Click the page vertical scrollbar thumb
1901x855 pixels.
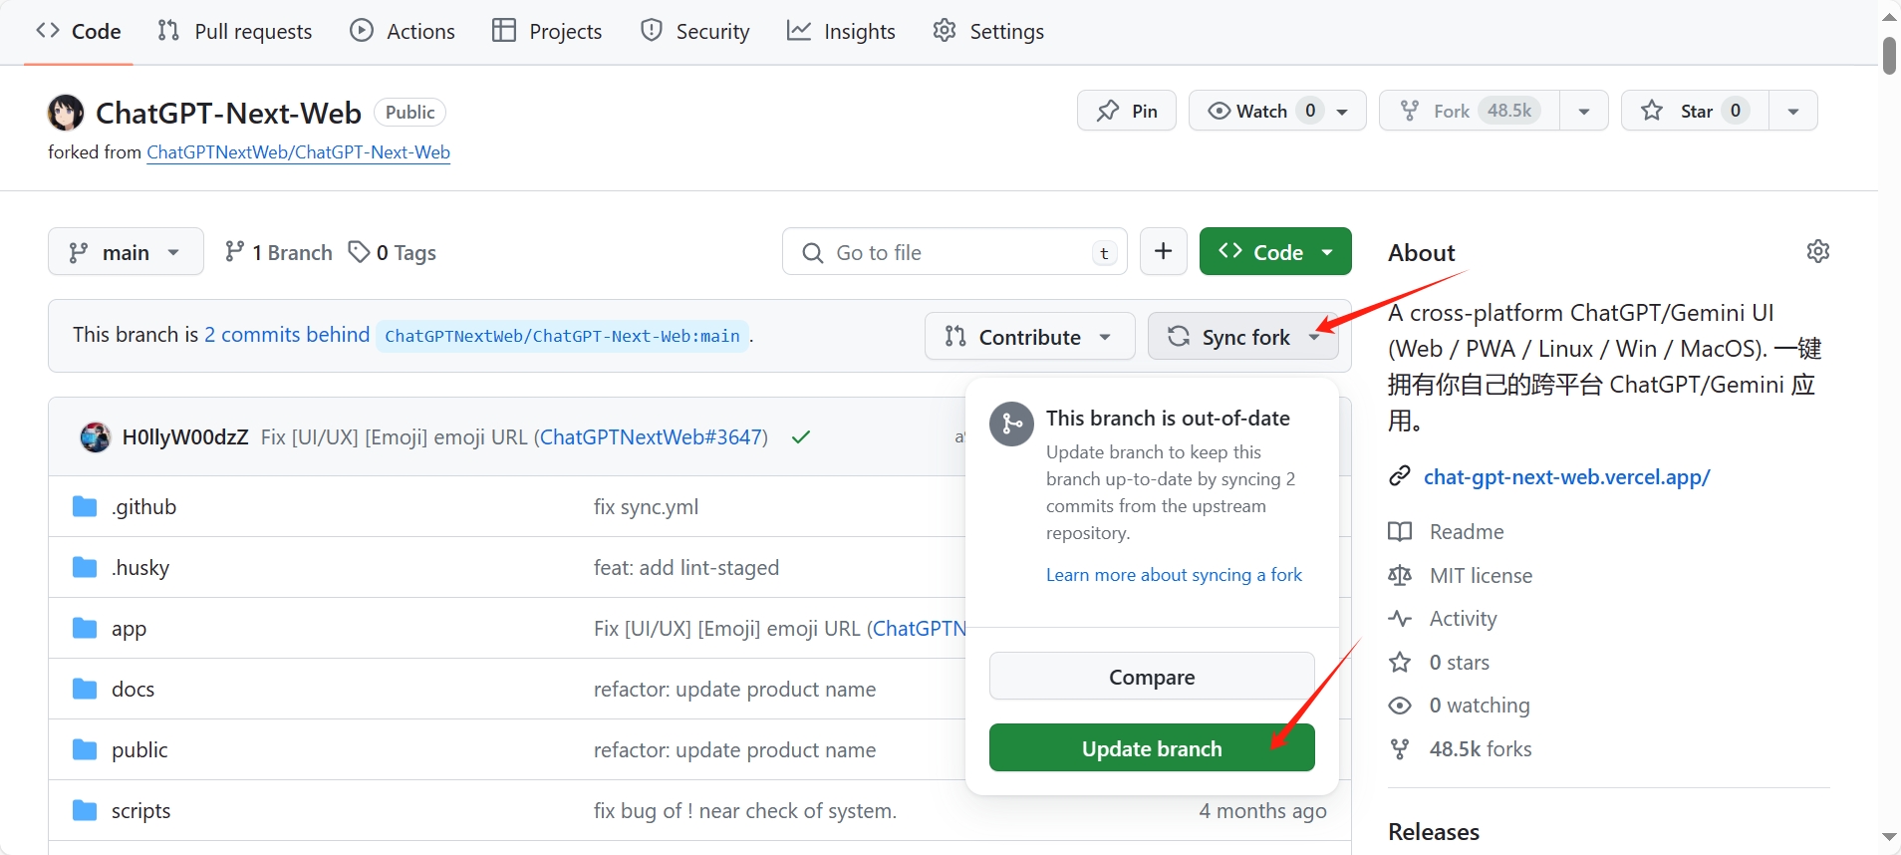tap(1889, 55)
